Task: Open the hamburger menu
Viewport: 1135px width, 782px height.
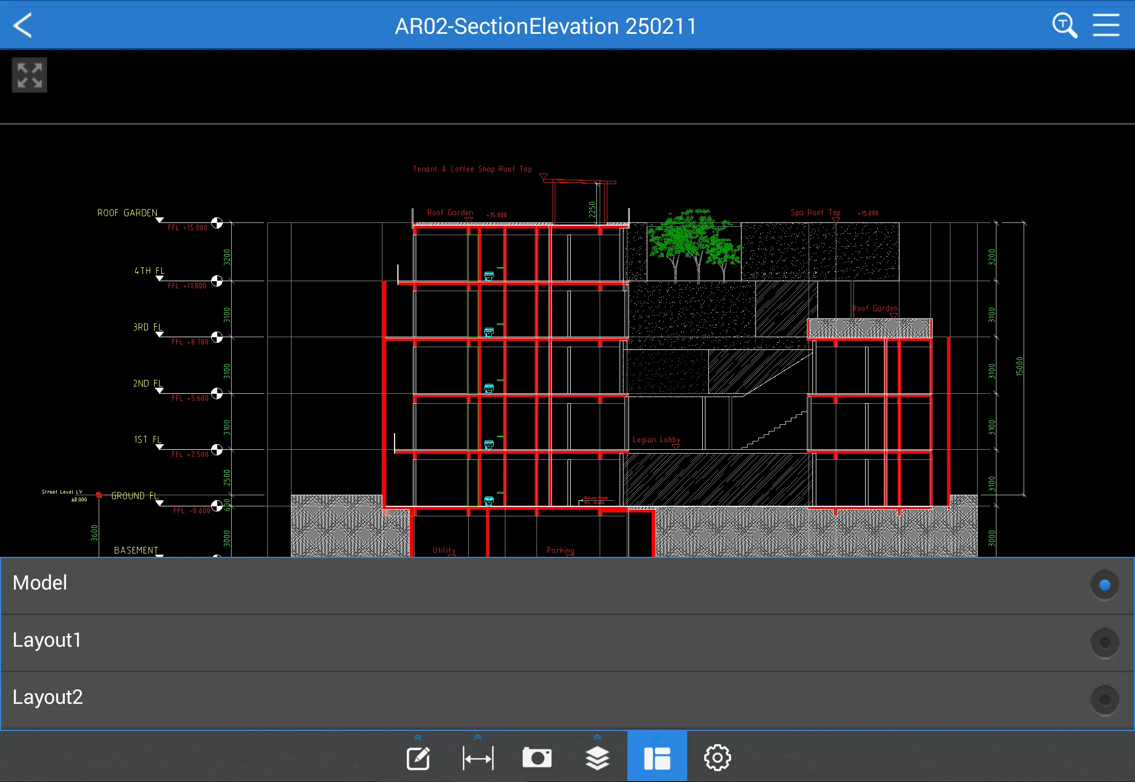Action: (x=1107, y=24)
